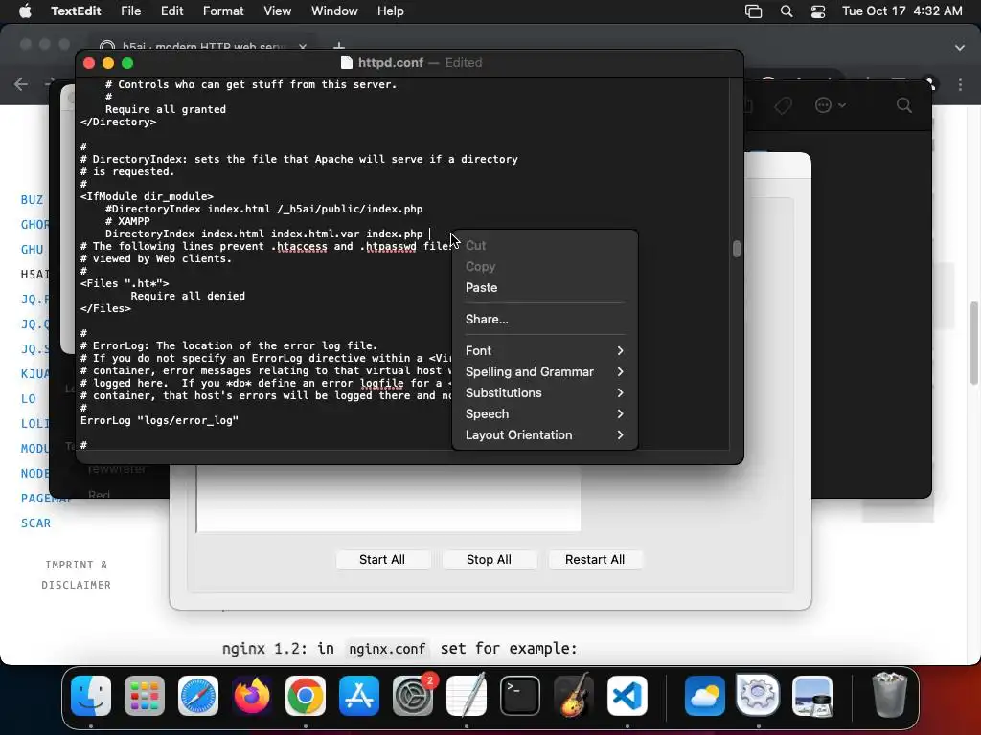Image resolution: width=981 pixels, height=735 pixels.
Task: Open a new Chrome tab
Action: tap(338, 46)
